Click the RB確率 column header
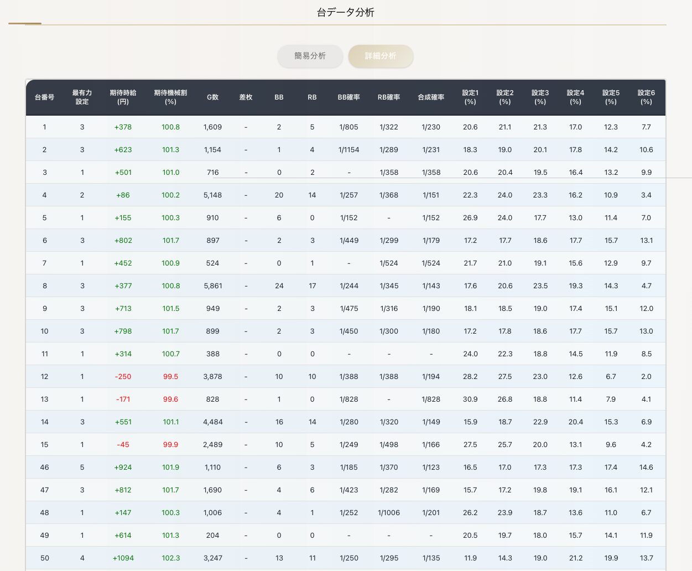The width and height of the screenshot is (692, 571). click(x=389, y=97)
